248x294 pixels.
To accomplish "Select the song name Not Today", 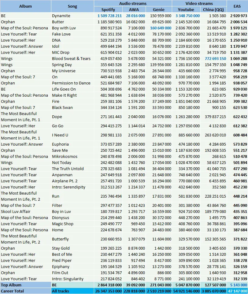I will point(62,162).
